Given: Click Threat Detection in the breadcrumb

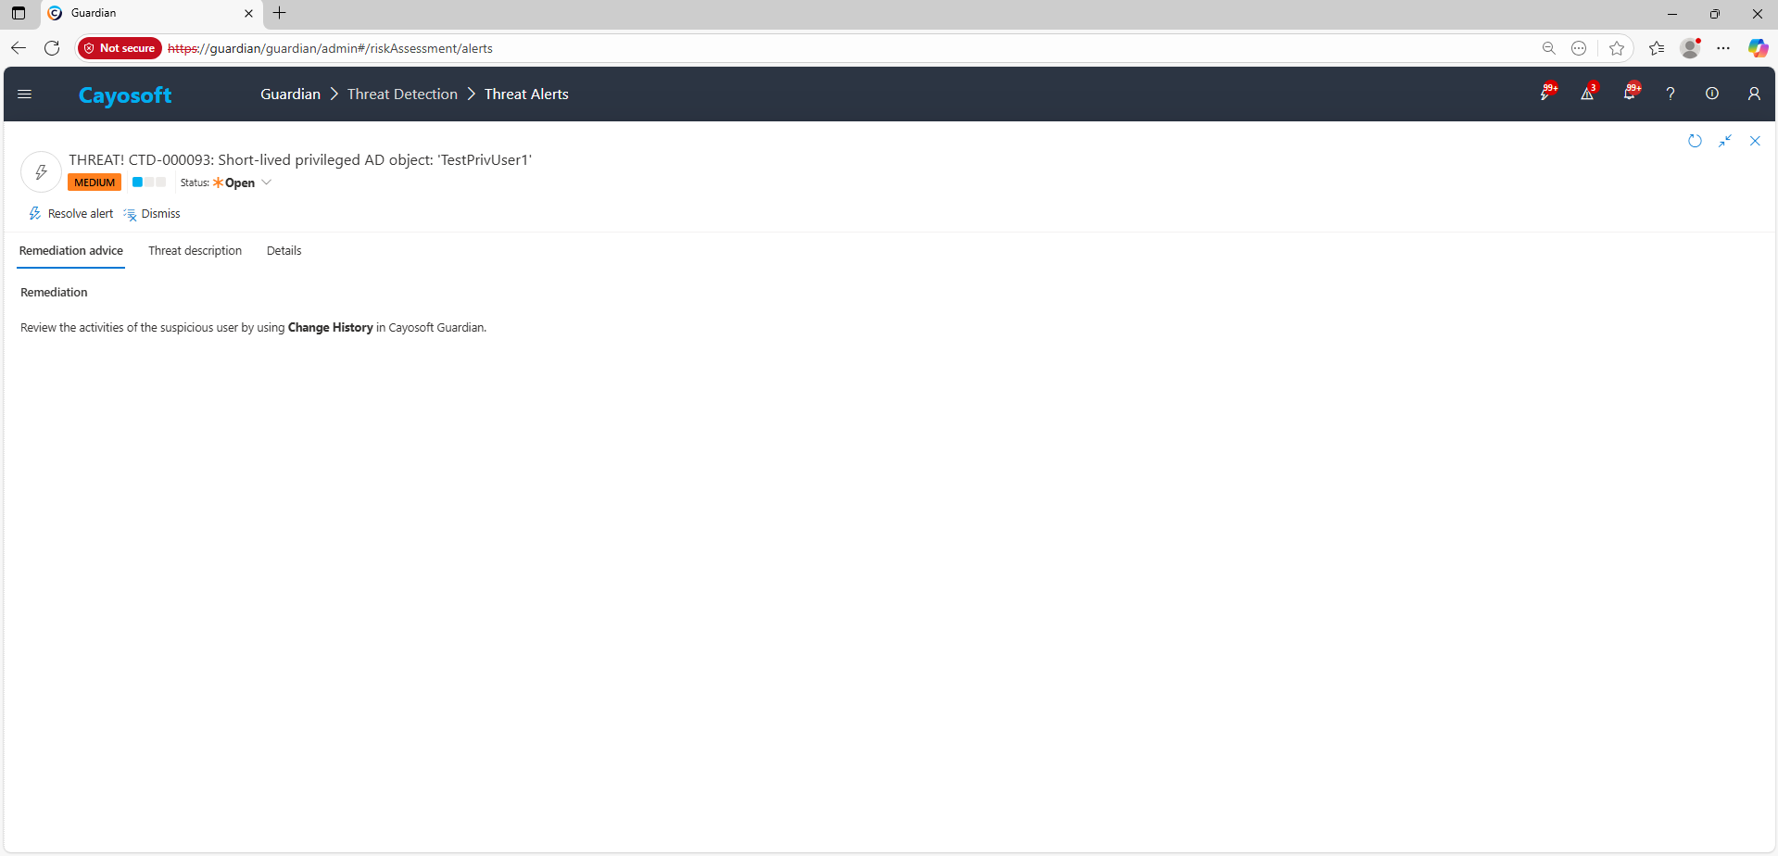Looking at the screenshot, I should tap(402, 94).
